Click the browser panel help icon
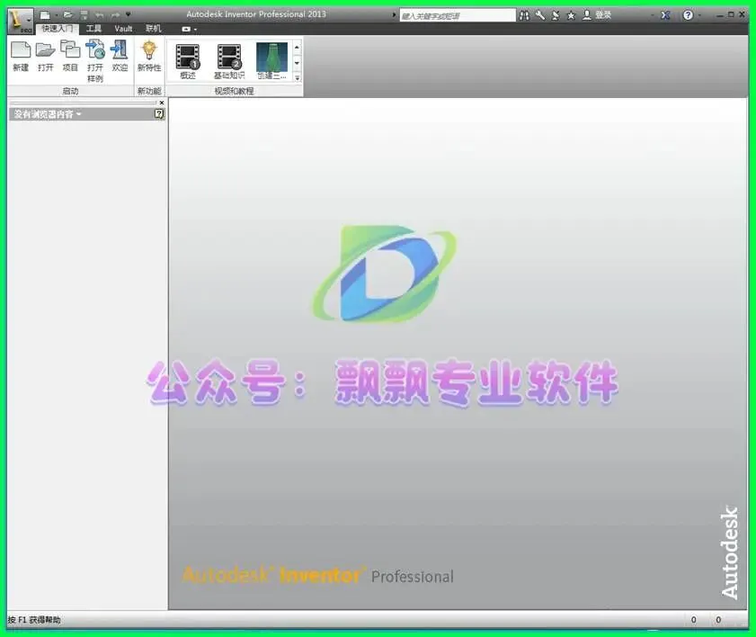Screen dimensions: 756x637 [159, 114]
